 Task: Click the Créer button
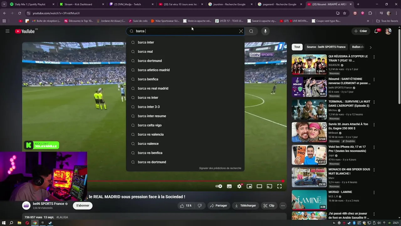(x=361, y=31)
